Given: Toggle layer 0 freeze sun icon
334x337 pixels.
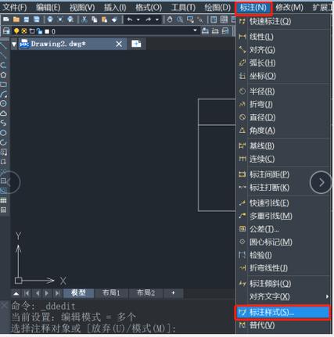Looking at the screenshot, I should coord(24,31).
